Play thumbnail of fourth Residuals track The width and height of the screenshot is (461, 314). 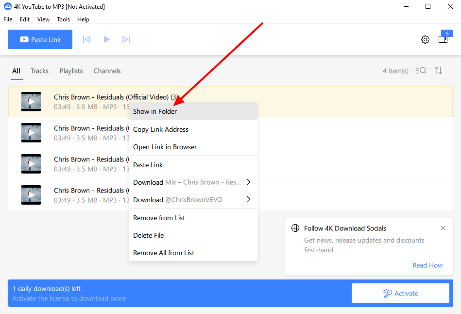point(31,195)
